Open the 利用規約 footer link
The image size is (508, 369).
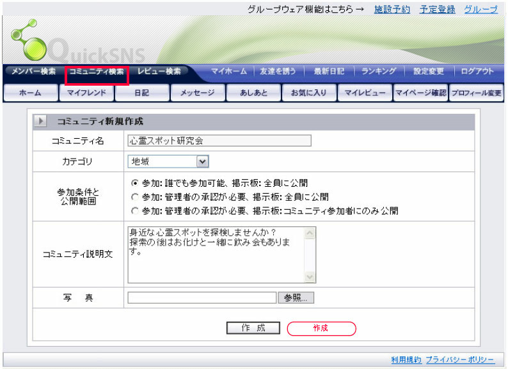[406, 359]
